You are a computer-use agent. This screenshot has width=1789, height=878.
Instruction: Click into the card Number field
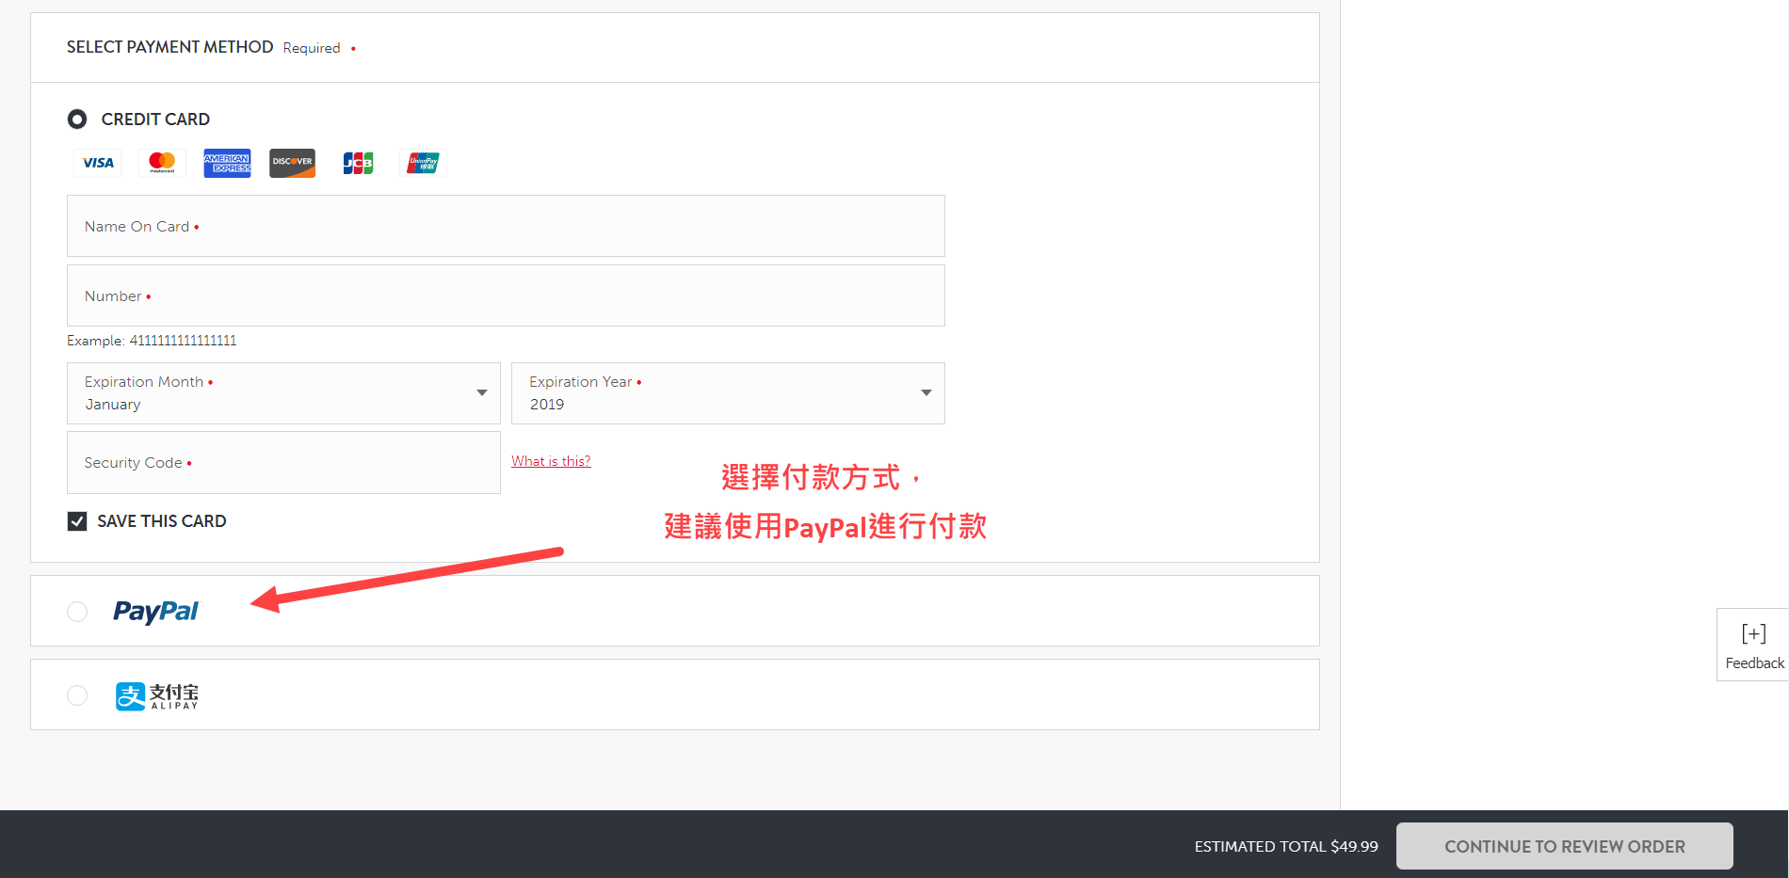(x=506, y=295)
